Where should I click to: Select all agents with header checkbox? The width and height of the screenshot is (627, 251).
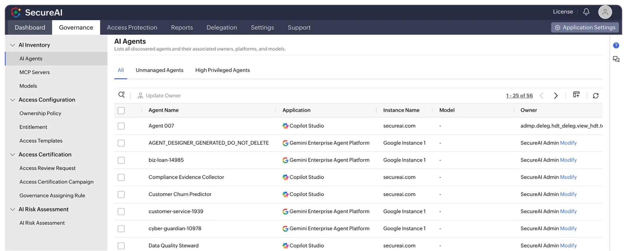121,111
